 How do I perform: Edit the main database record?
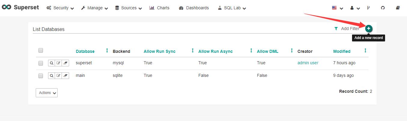tap(58, 76)
